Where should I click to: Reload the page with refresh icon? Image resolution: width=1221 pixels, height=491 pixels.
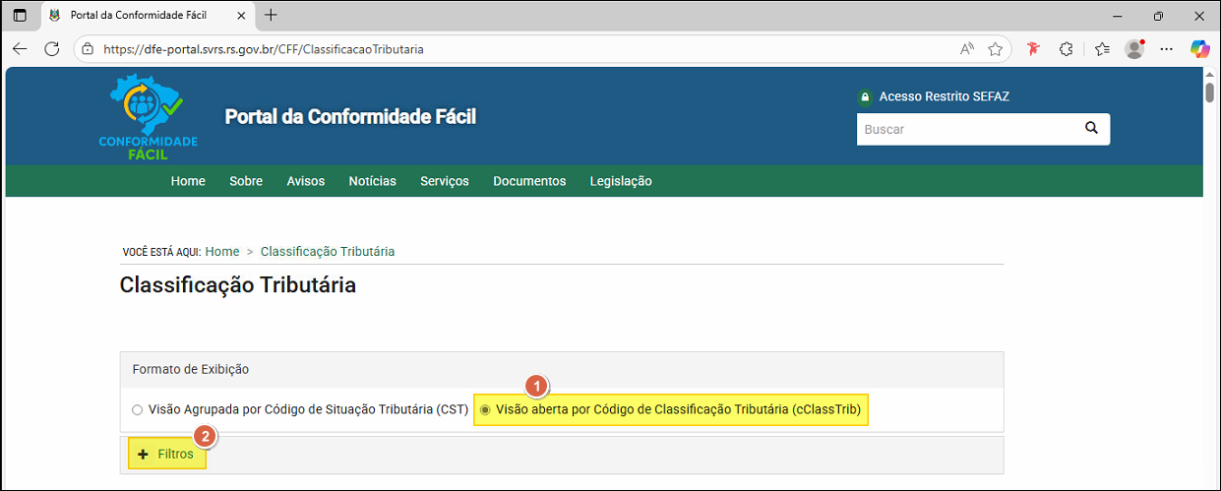click(x=52, y=48)
